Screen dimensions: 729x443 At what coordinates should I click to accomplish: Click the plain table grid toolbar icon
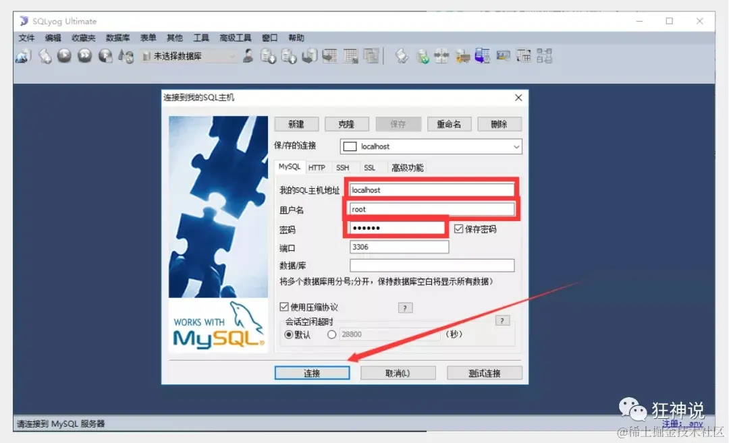(350, 56)
